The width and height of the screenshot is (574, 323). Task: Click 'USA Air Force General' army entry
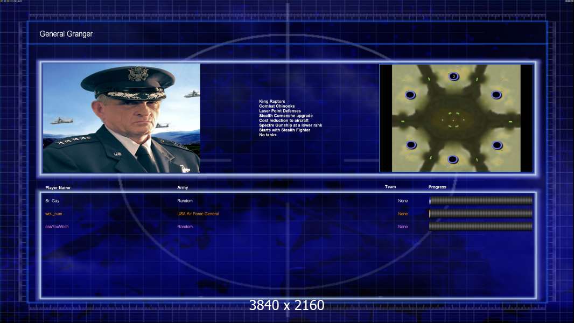[198, 214]
